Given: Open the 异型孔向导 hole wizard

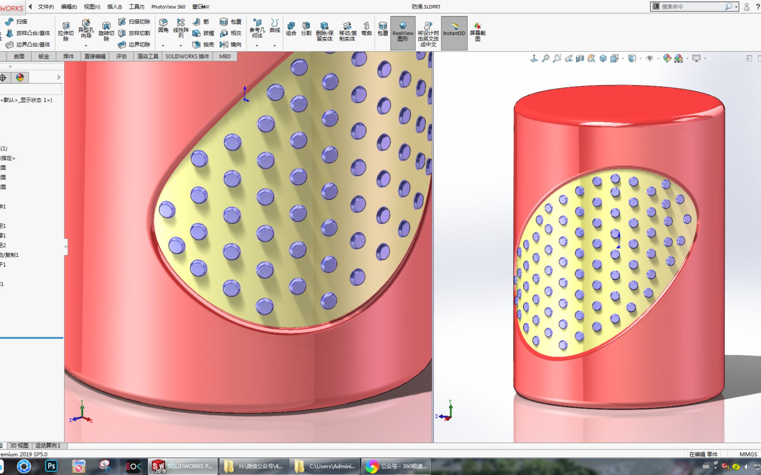Looking at the screenshot, I should (x=86, y=29).
